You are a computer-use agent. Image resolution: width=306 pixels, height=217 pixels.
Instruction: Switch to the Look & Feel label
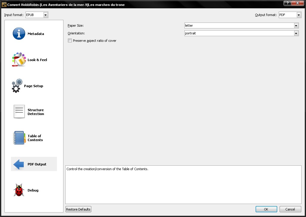click(37, 60)
